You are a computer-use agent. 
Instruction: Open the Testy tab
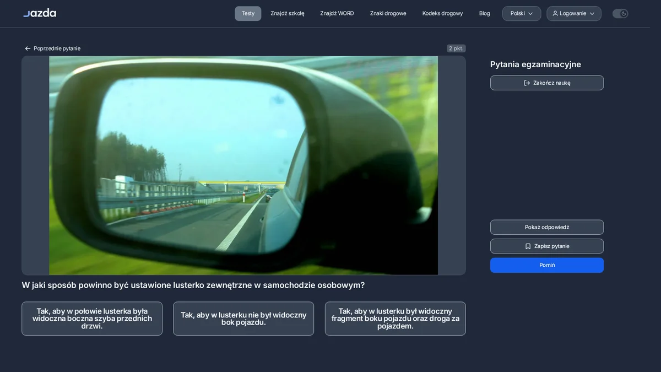(248, 13)
